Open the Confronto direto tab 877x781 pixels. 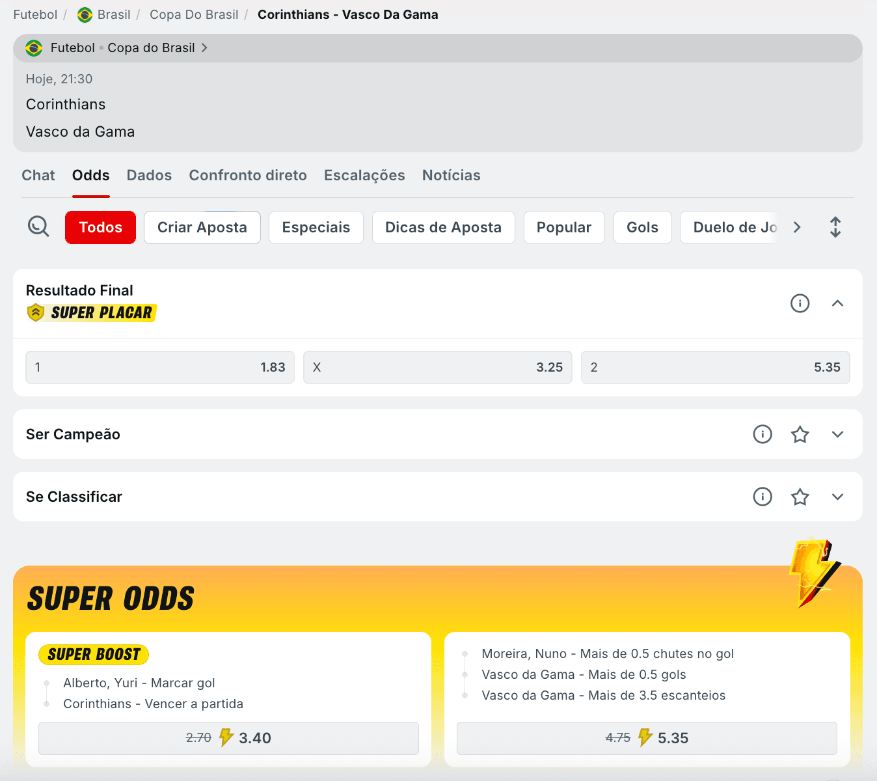[x=248, y=175]
